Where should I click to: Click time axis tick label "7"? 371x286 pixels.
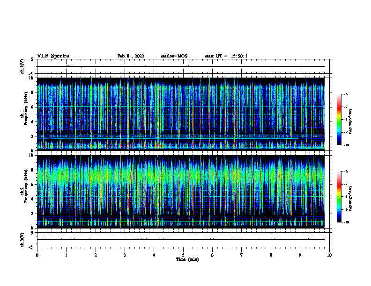[242, 255]
